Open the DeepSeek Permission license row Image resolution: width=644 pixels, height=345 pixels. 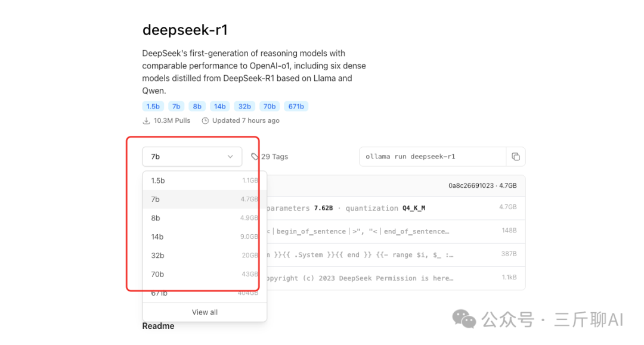pos(396,278)
